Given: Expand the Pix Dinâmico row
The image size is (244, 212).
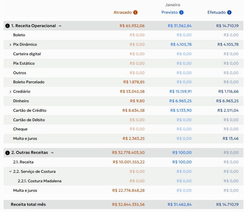Looking at the screenshot, I should [10, 44].
